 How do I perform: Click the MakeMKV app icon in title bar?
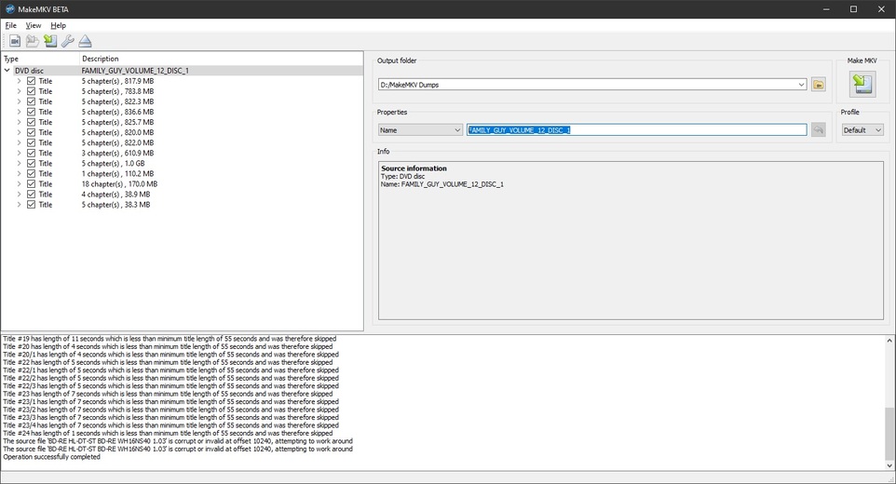click(x=9, y=9)
